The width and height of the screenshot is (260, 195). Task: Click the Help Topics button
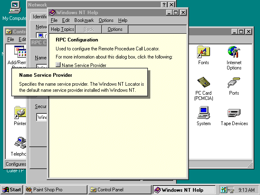click(62, 29)
